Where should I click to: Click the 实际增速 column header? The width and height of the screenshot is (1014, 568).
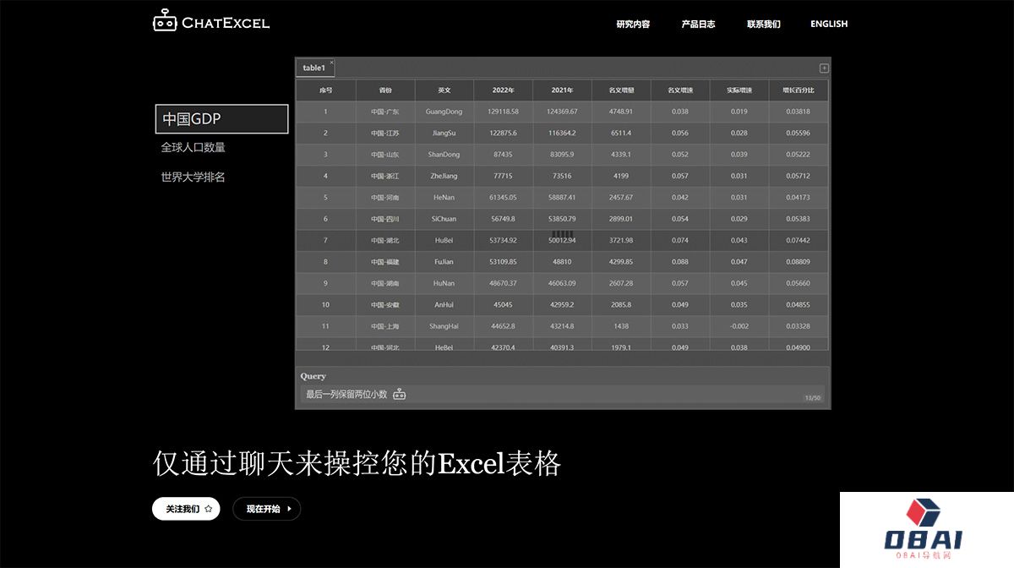click(x=739, y=90)
